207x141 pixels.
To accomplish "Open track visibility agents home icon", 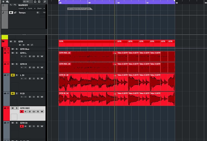I will tap(35, 1).
